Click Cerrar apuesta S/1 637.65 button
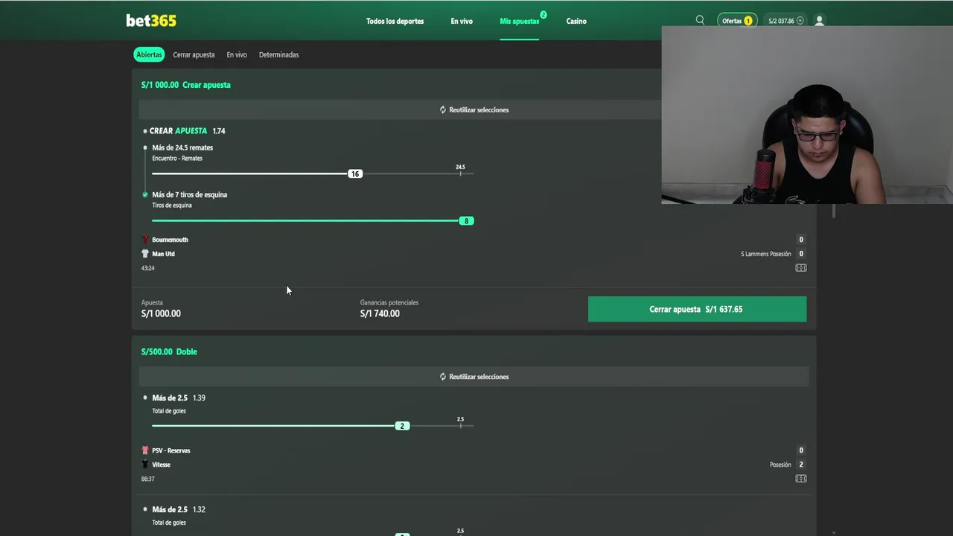The height and width of the screenshot is (536, 953). coord(697,309)
